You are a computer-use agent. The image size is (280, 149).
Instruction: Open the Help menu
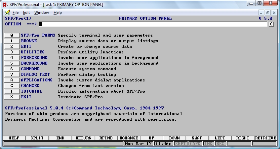[58, 13]
